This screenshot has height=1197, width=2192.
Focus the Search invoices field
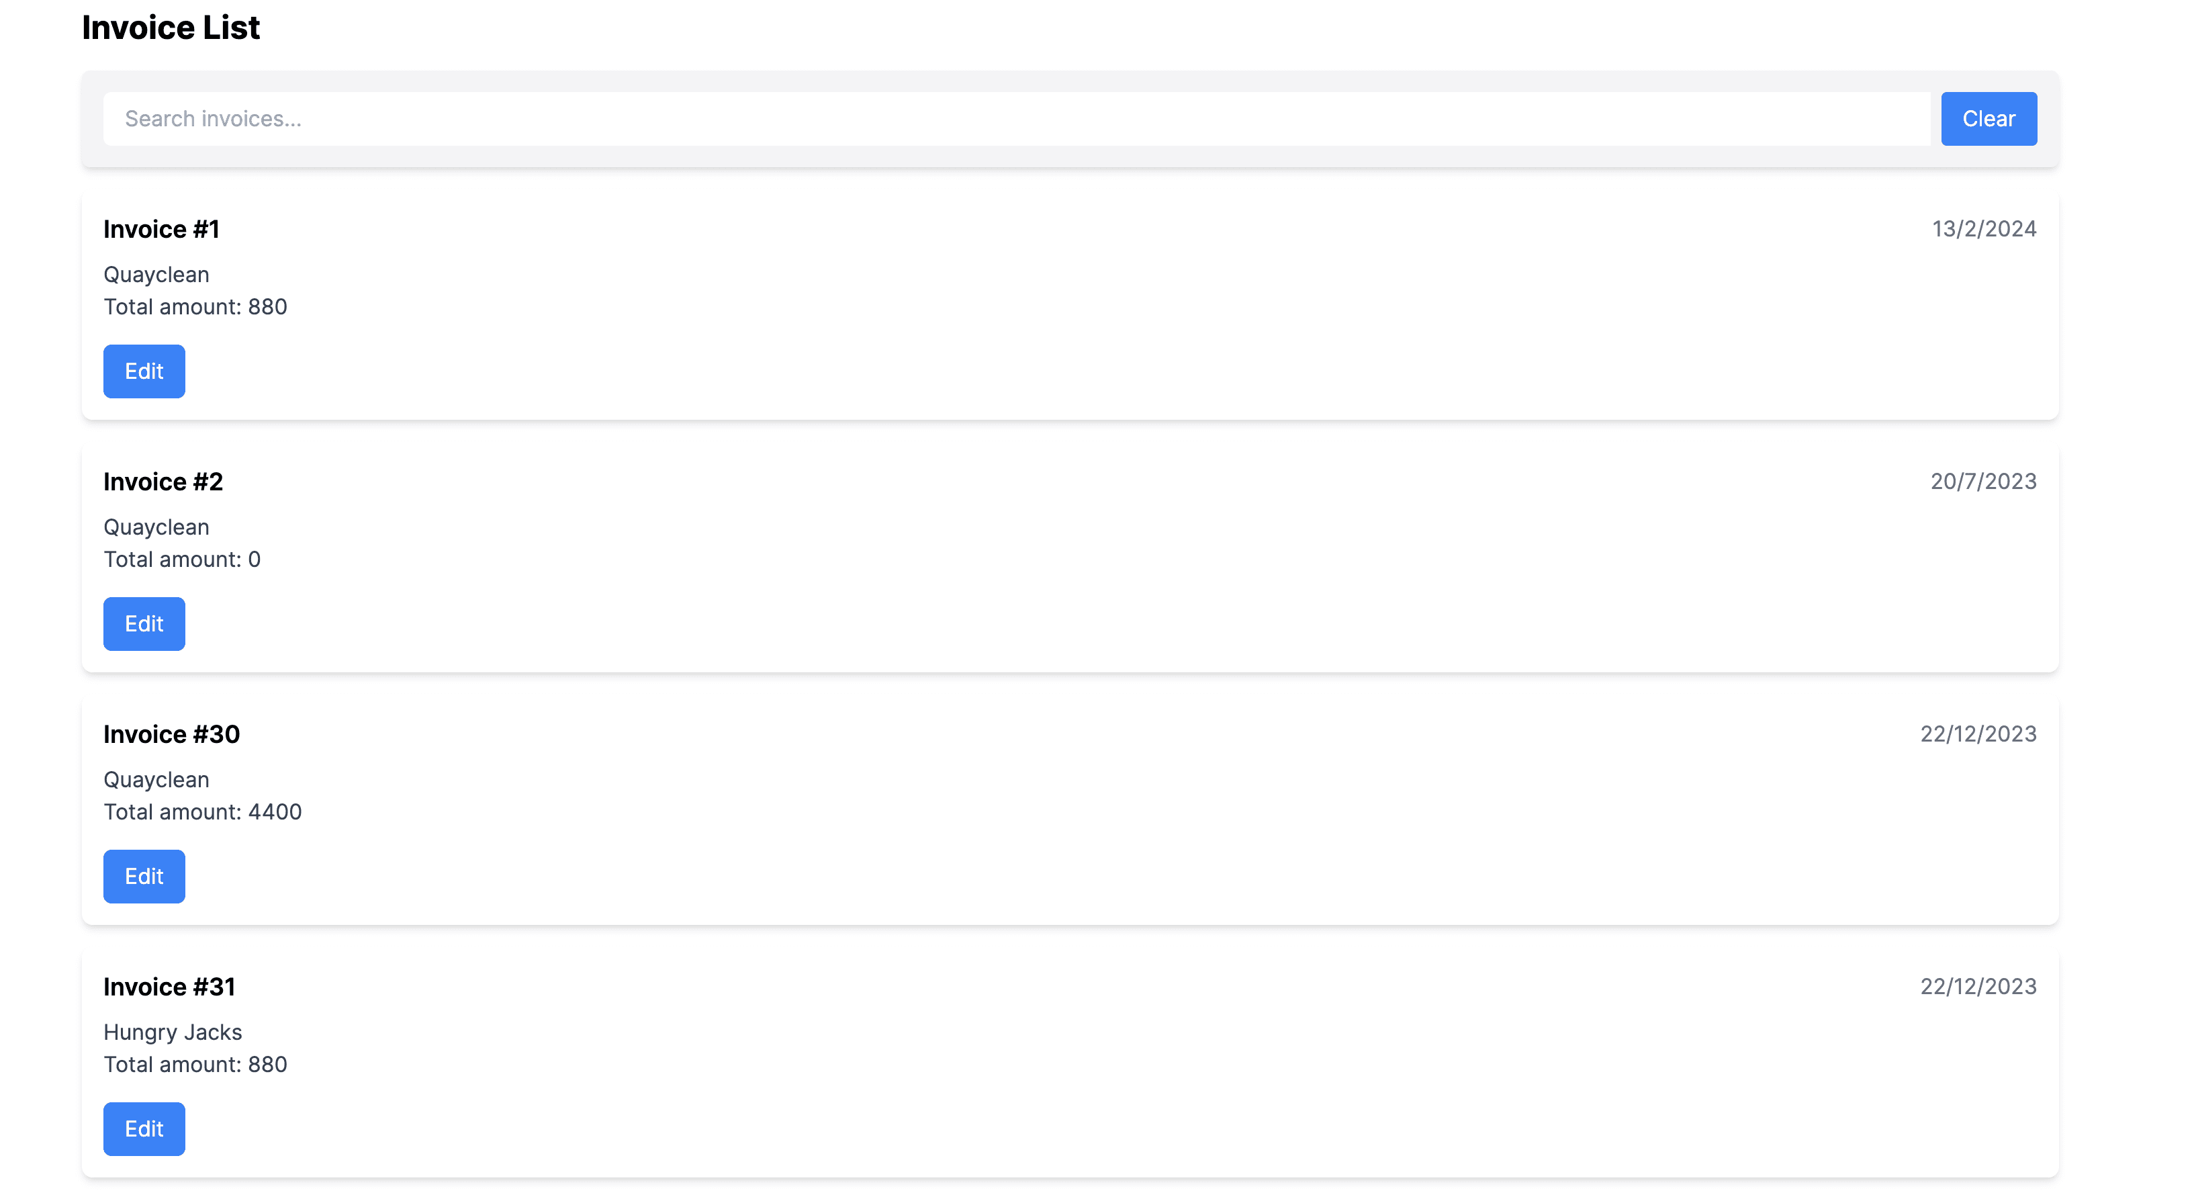(1017, 119)
